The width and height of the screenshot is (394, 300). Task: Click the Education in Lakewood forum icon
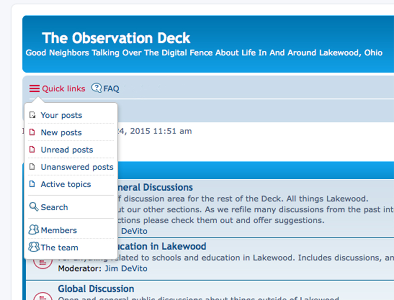[42, 263]
